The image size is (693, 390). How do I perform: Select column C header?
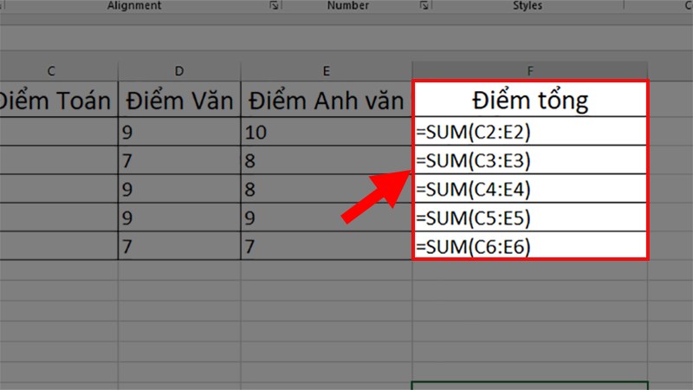(x=51, y=71)
